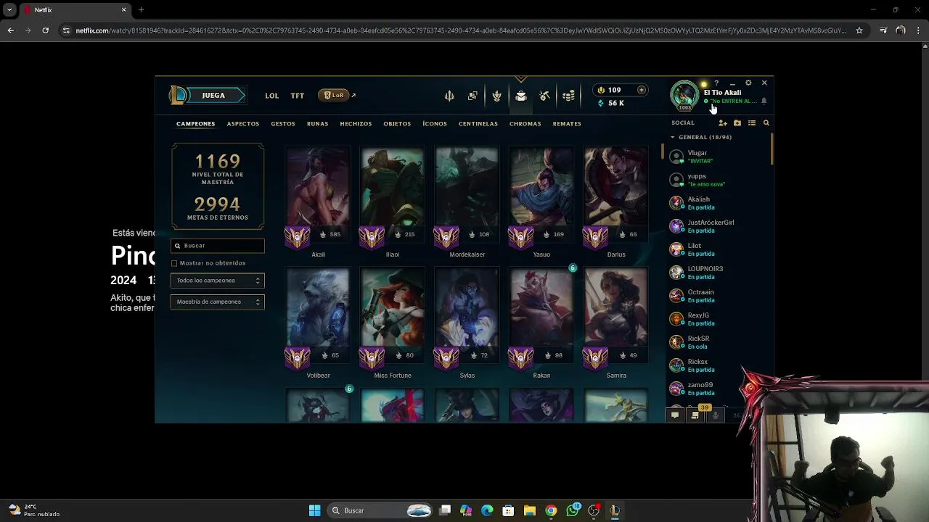The image size is (929, 522).
Task: Switch to the CAMPEONES tab
Action: tap(195, 124)
